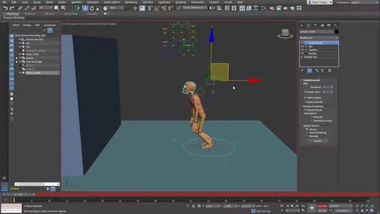Toggle the Smooth Result checkbox

click(x=305, y=110)
